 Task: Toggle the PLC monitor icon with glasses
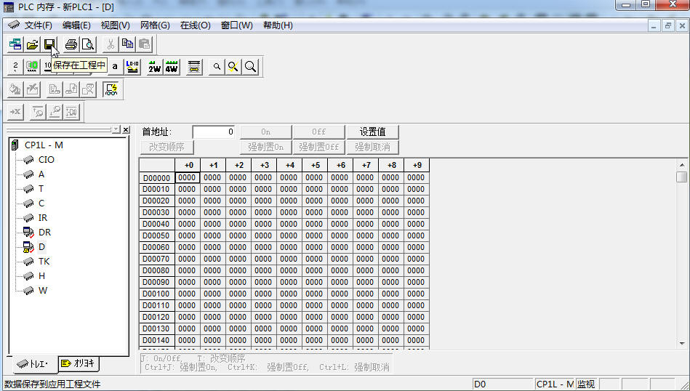111,89
